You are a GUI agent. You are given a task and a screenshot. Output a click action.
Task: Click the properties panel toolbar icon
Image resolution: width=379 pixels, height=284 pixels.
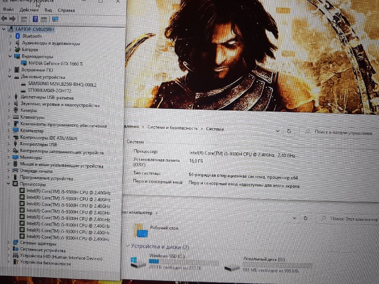coord(44,19)
